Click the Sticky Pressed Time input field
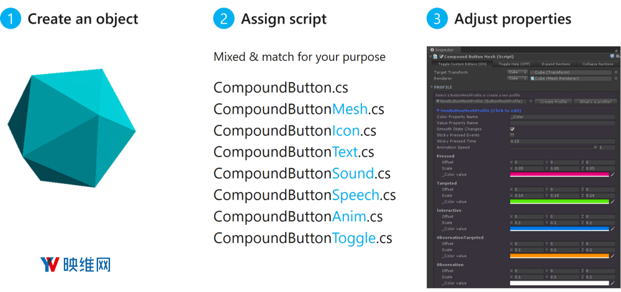Image resolution: width=621 pixels, height=292 pixels. click(559, 141)
